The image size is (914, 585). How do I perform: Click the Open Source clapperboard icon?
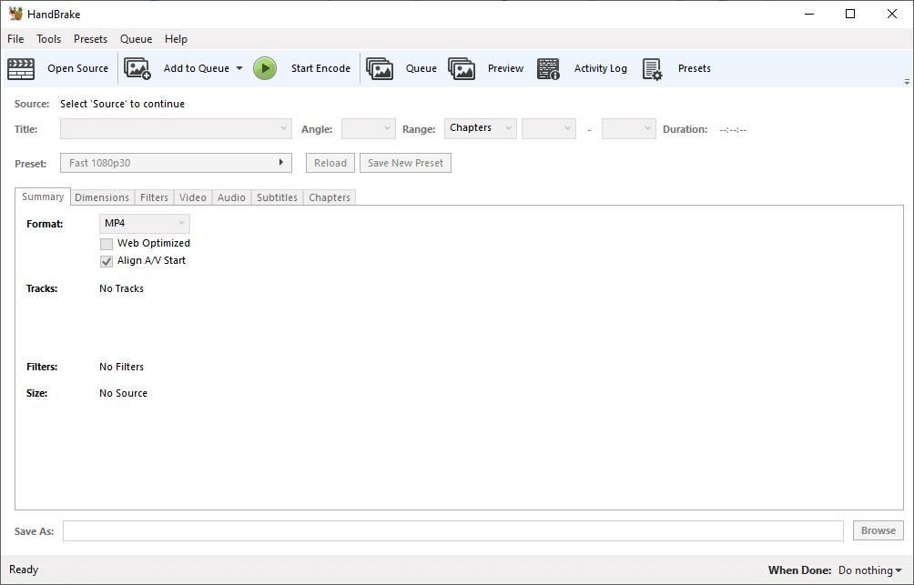pyautogui.click(x=21, y=68)
